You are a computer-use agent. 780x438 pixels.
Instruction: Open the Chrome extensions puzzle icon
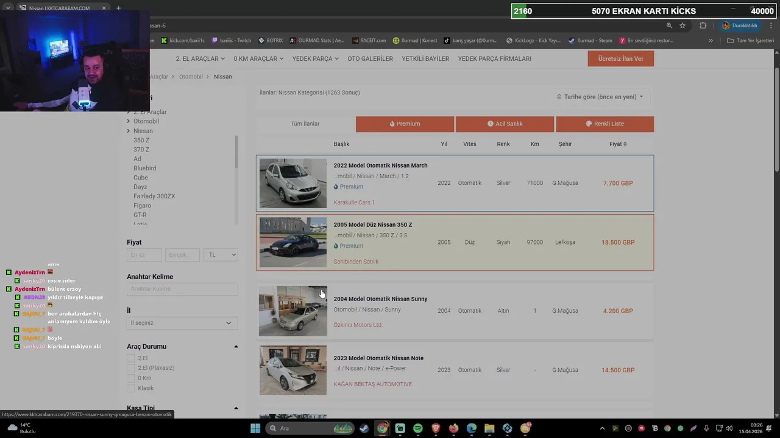703,26
